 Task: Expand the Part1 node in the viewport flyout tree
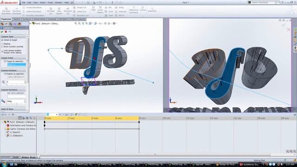[x=30, y=24]
